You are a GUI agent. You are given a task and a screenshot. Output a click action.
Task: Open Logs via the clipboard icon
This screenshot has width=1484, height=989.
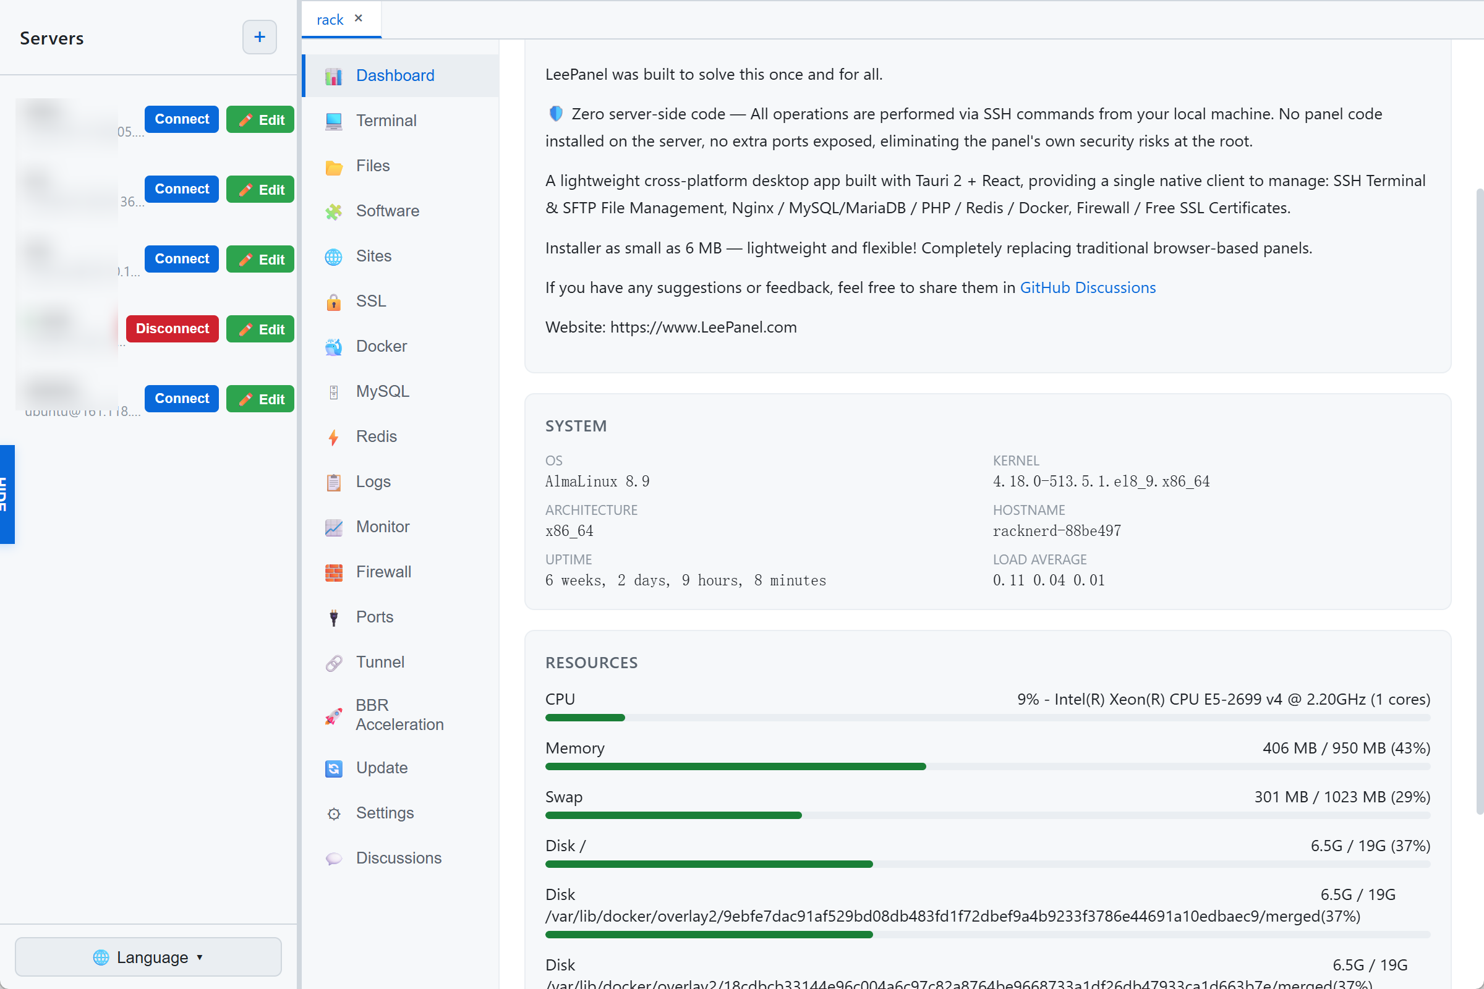pyautogui.click(x=333, y=482)
